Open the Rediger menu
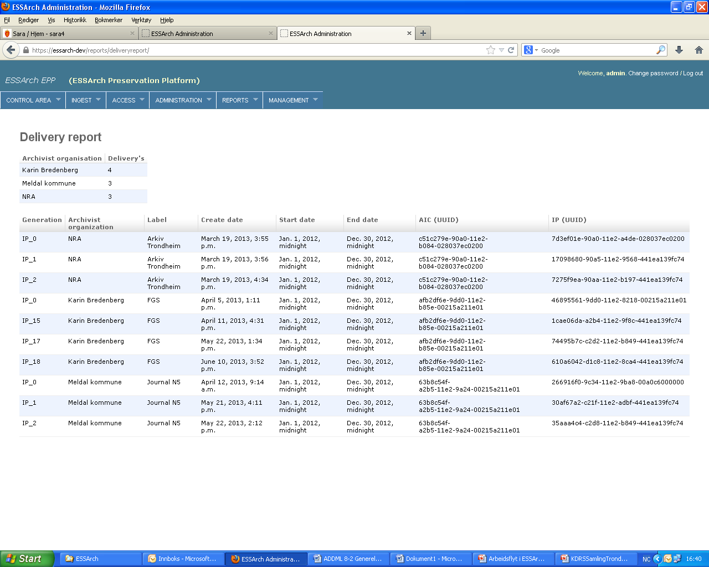 click(28, 20)
